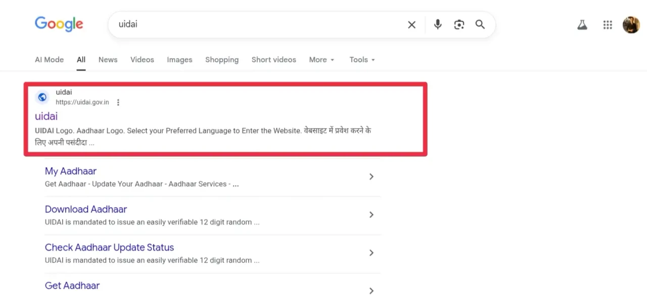Viewport: 647px width, 295px height.
Task: Open the uidai result title link
Action: point(46,116)
